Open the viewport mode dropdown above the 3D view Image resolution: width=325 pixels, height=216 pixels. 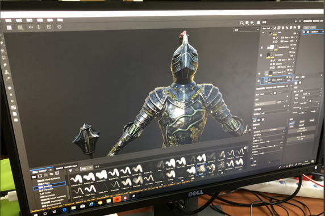(247, 30)
